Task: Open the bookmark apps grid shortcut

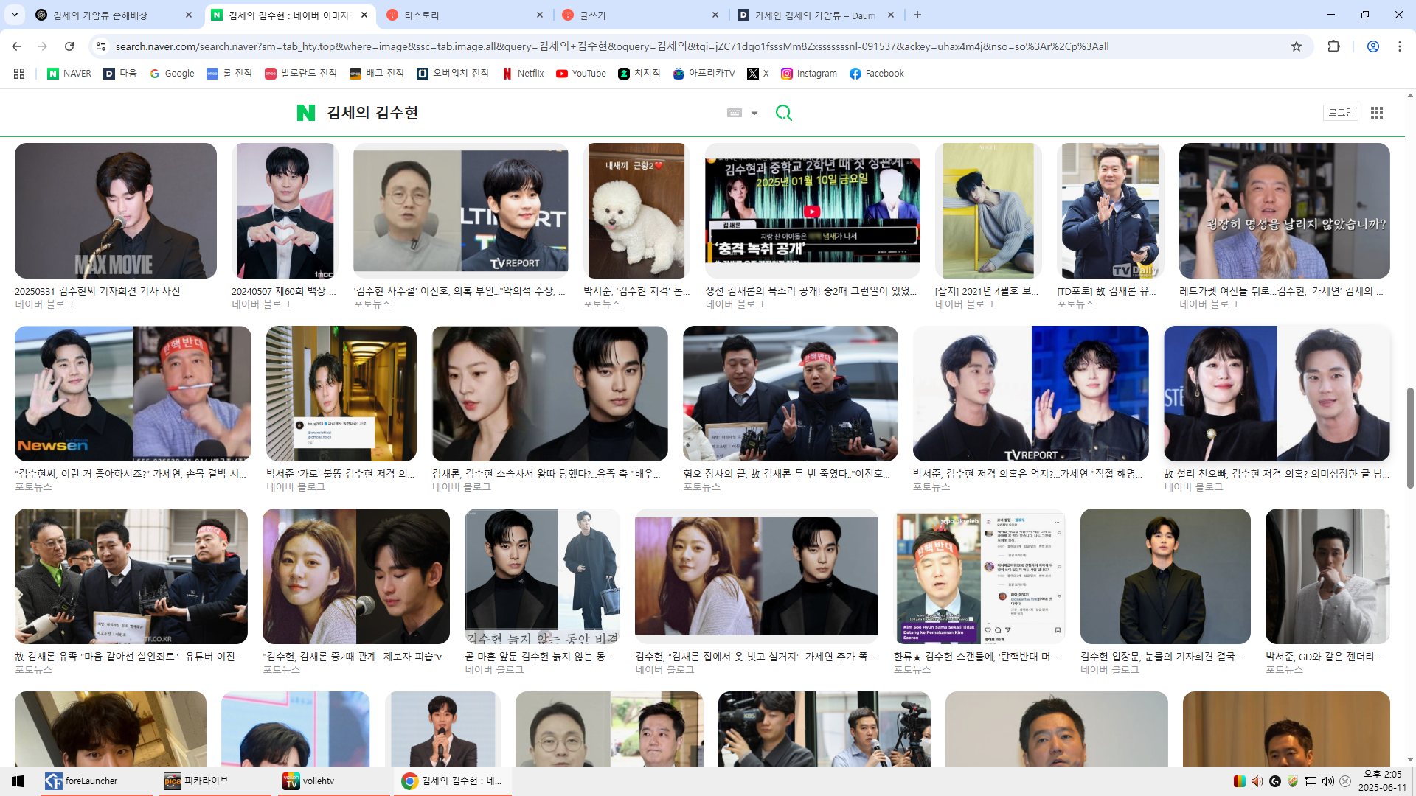Action: point(19,74)
